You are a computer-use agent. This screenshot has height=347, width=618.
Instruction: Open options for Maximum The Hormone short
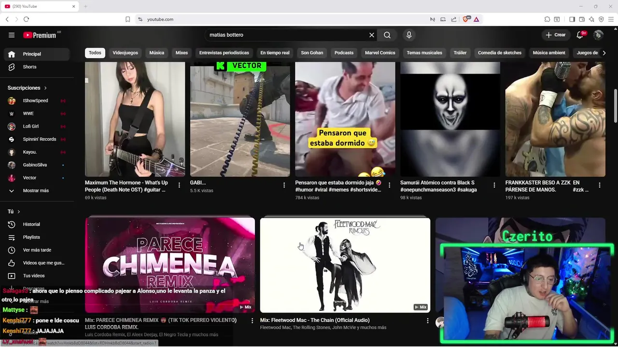pyautogui.click(x=179, y=185)
